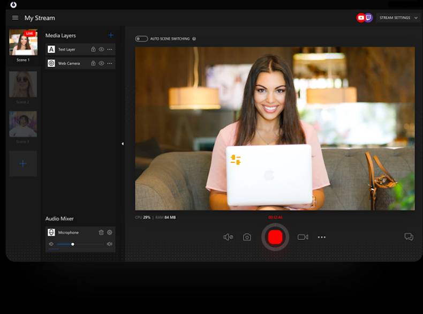Click the video camera icon in bottom controls
Image resolution: width=423 pixels, height=314 pixels.
point(303,237)
